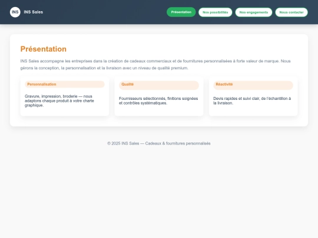This screenshot has height=238, width=318.
Task: Select the Qualité badge label
Action: pyautogui.click(x=159, y=85)
